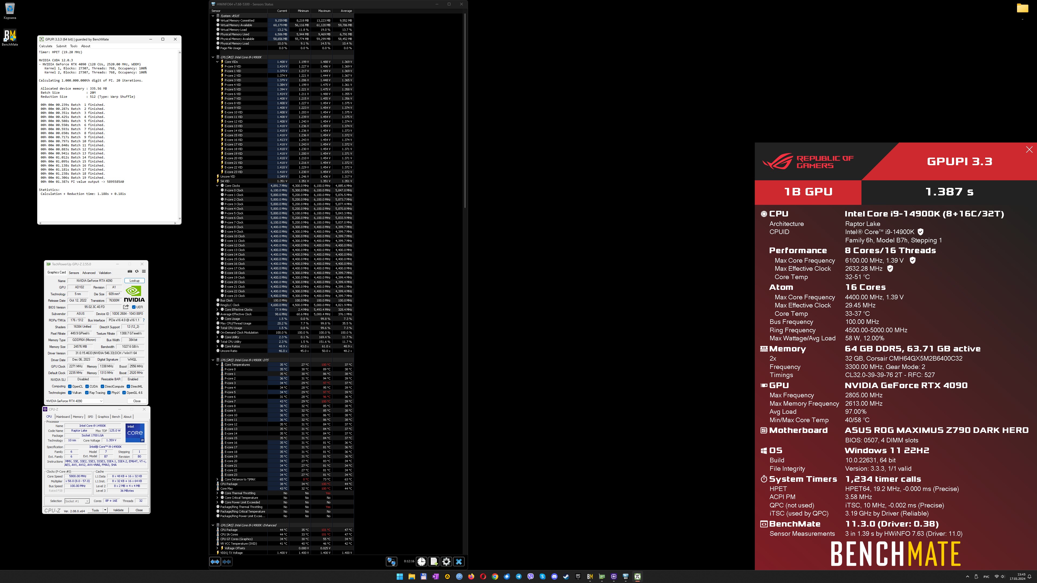This screenshot has width=1037, height=583.
Task: Toggle the DirectCompute checkbox in GPU-Z
Action: coord(102,386)
